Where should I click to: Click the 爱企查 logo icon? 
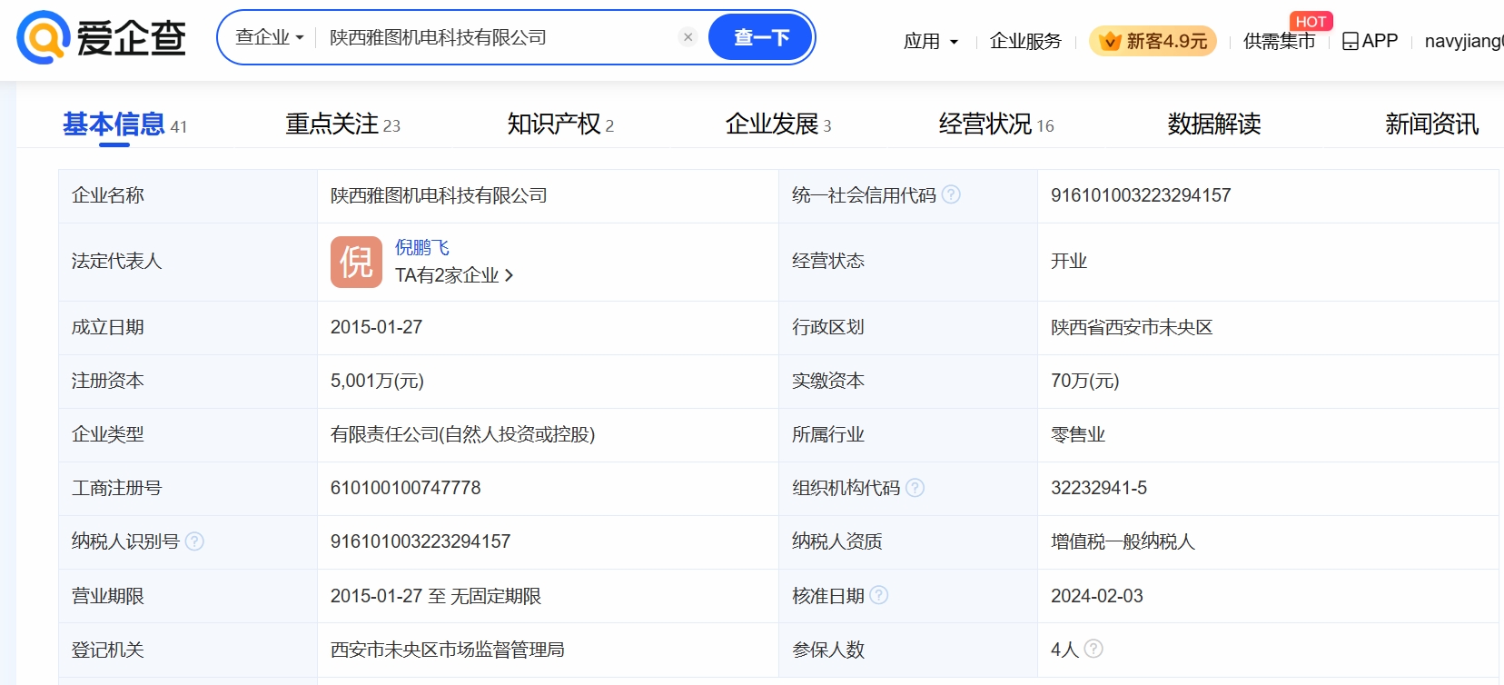[x=44, y=37]
